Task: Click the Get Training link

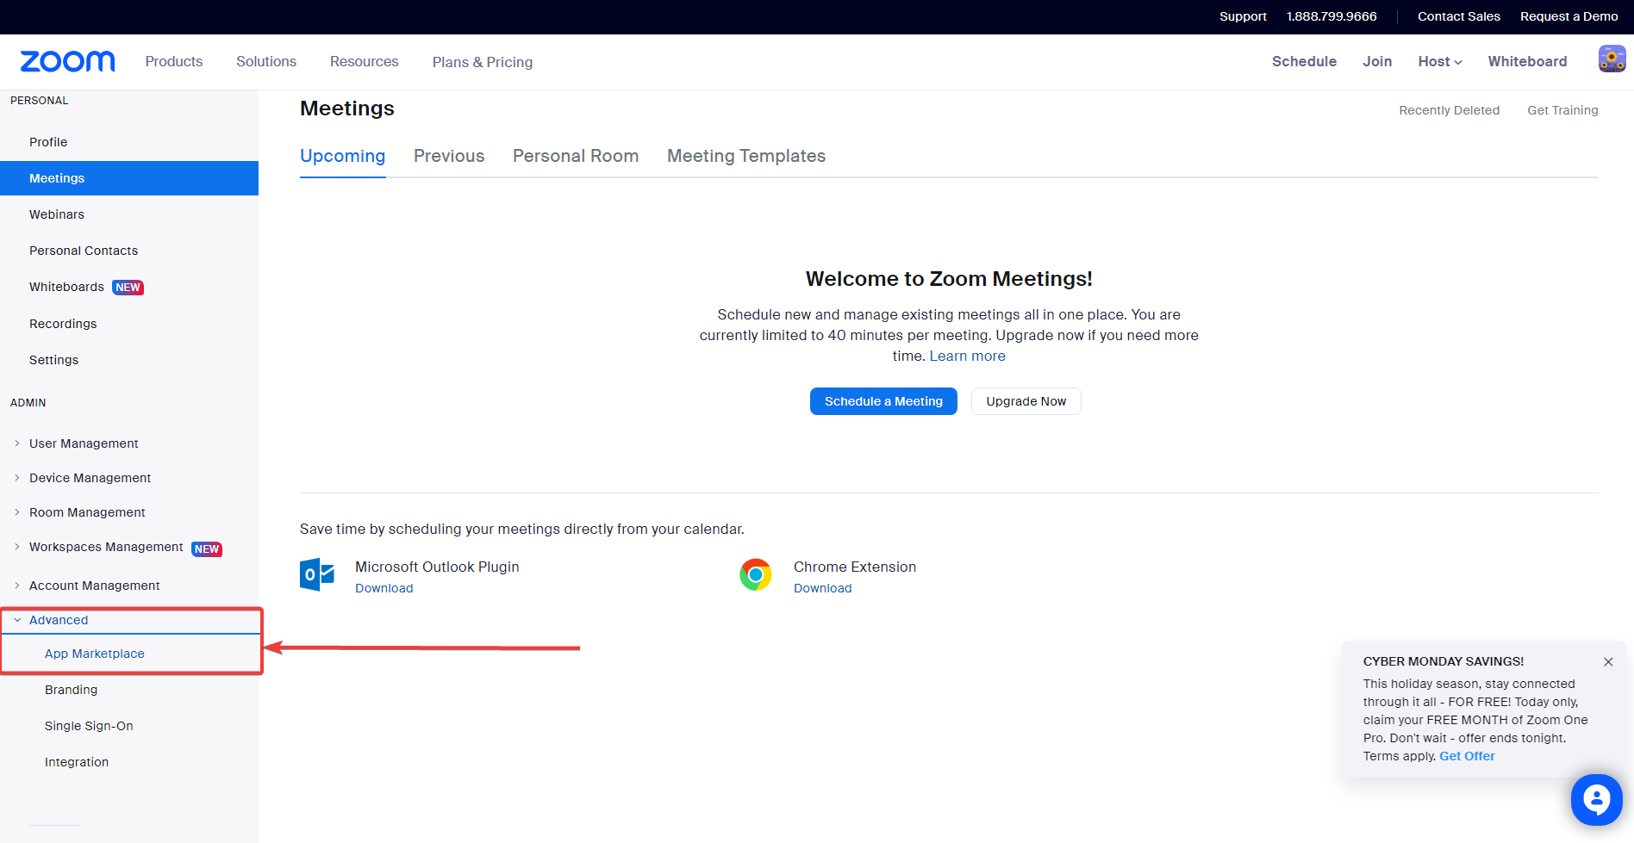Action: point(1562,110)
